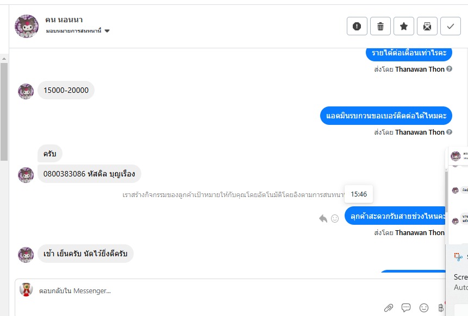
Task: Expand the มอบหมายการสนทนานี้ assignment dropdown
Action: (x=107, y=31)
